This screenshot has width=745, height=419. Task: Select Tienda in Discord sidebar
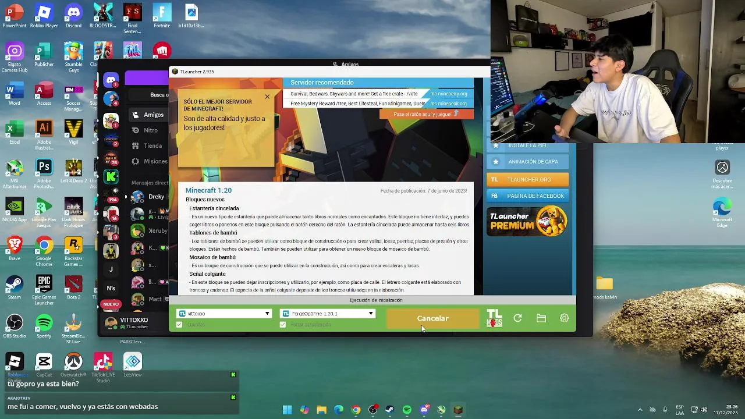pos(147,146)
